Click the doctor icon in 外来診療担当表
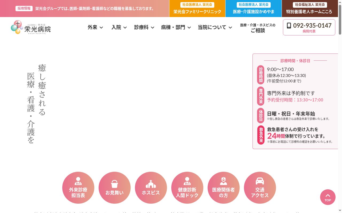342x213 pixels. click(78, 181)
